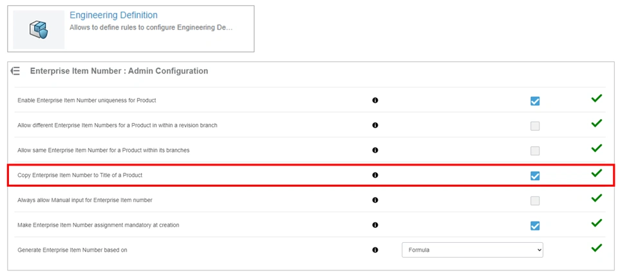Click the Engineering Definition cube icon
Viewport: 618px width, 273px height.
point(39,30)
